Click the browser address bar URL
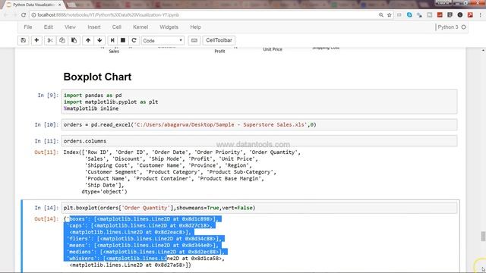486x273 pixels. [109, 15]
